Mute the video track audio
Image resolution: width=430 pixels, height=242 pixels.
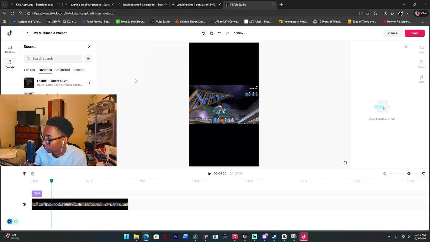coord(24,204)
